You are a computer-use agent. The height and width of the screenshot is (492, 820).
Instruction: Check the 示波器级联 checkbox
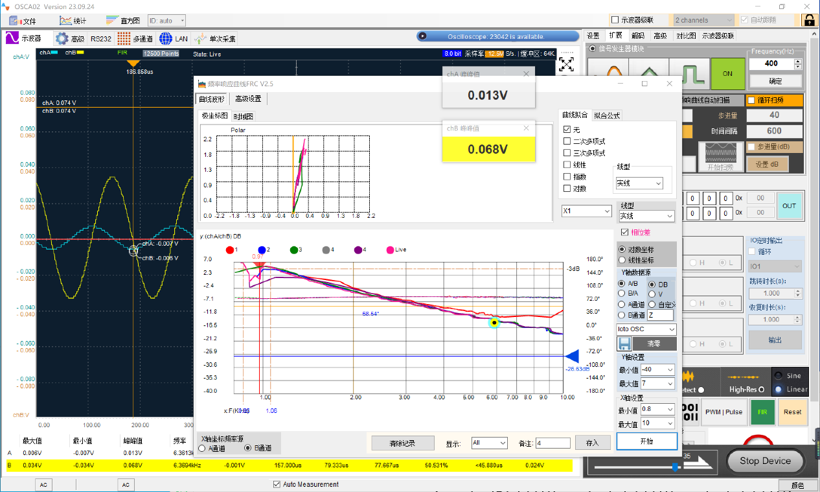(x=615, y=20)
